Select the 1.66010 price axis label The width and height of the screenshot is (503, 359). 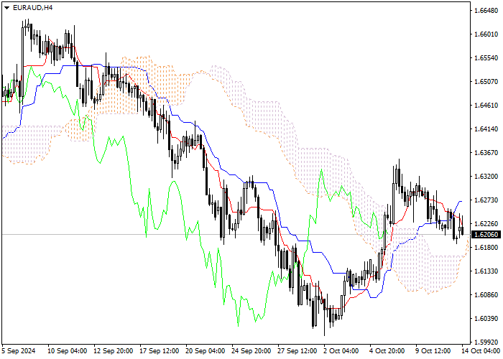486,34
